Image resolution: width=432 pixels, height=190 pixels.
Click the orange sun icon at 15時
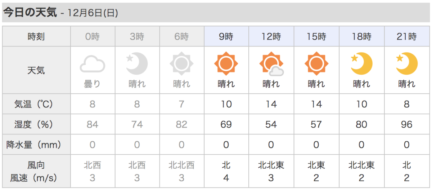tap(316, 64)
